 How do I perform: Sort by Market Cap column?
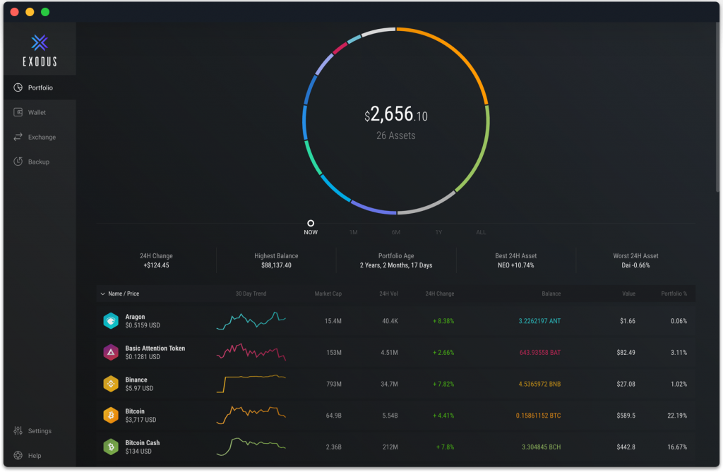pos(328,294)
